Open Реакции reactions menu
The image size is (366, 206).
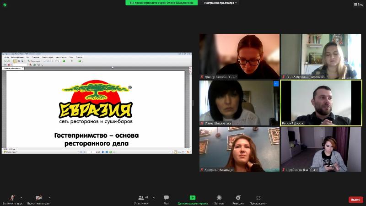[x=238, y=200]
